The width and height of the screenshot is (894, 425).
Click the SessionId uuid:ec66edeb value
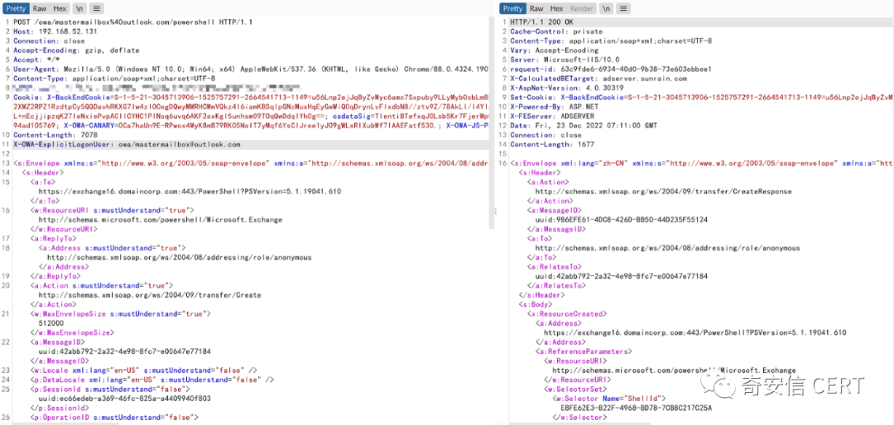coord(125,399)
